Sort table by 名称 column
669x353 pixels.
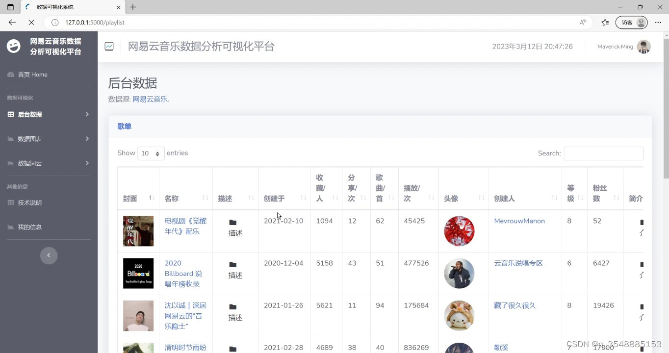(x=185, y=189)
